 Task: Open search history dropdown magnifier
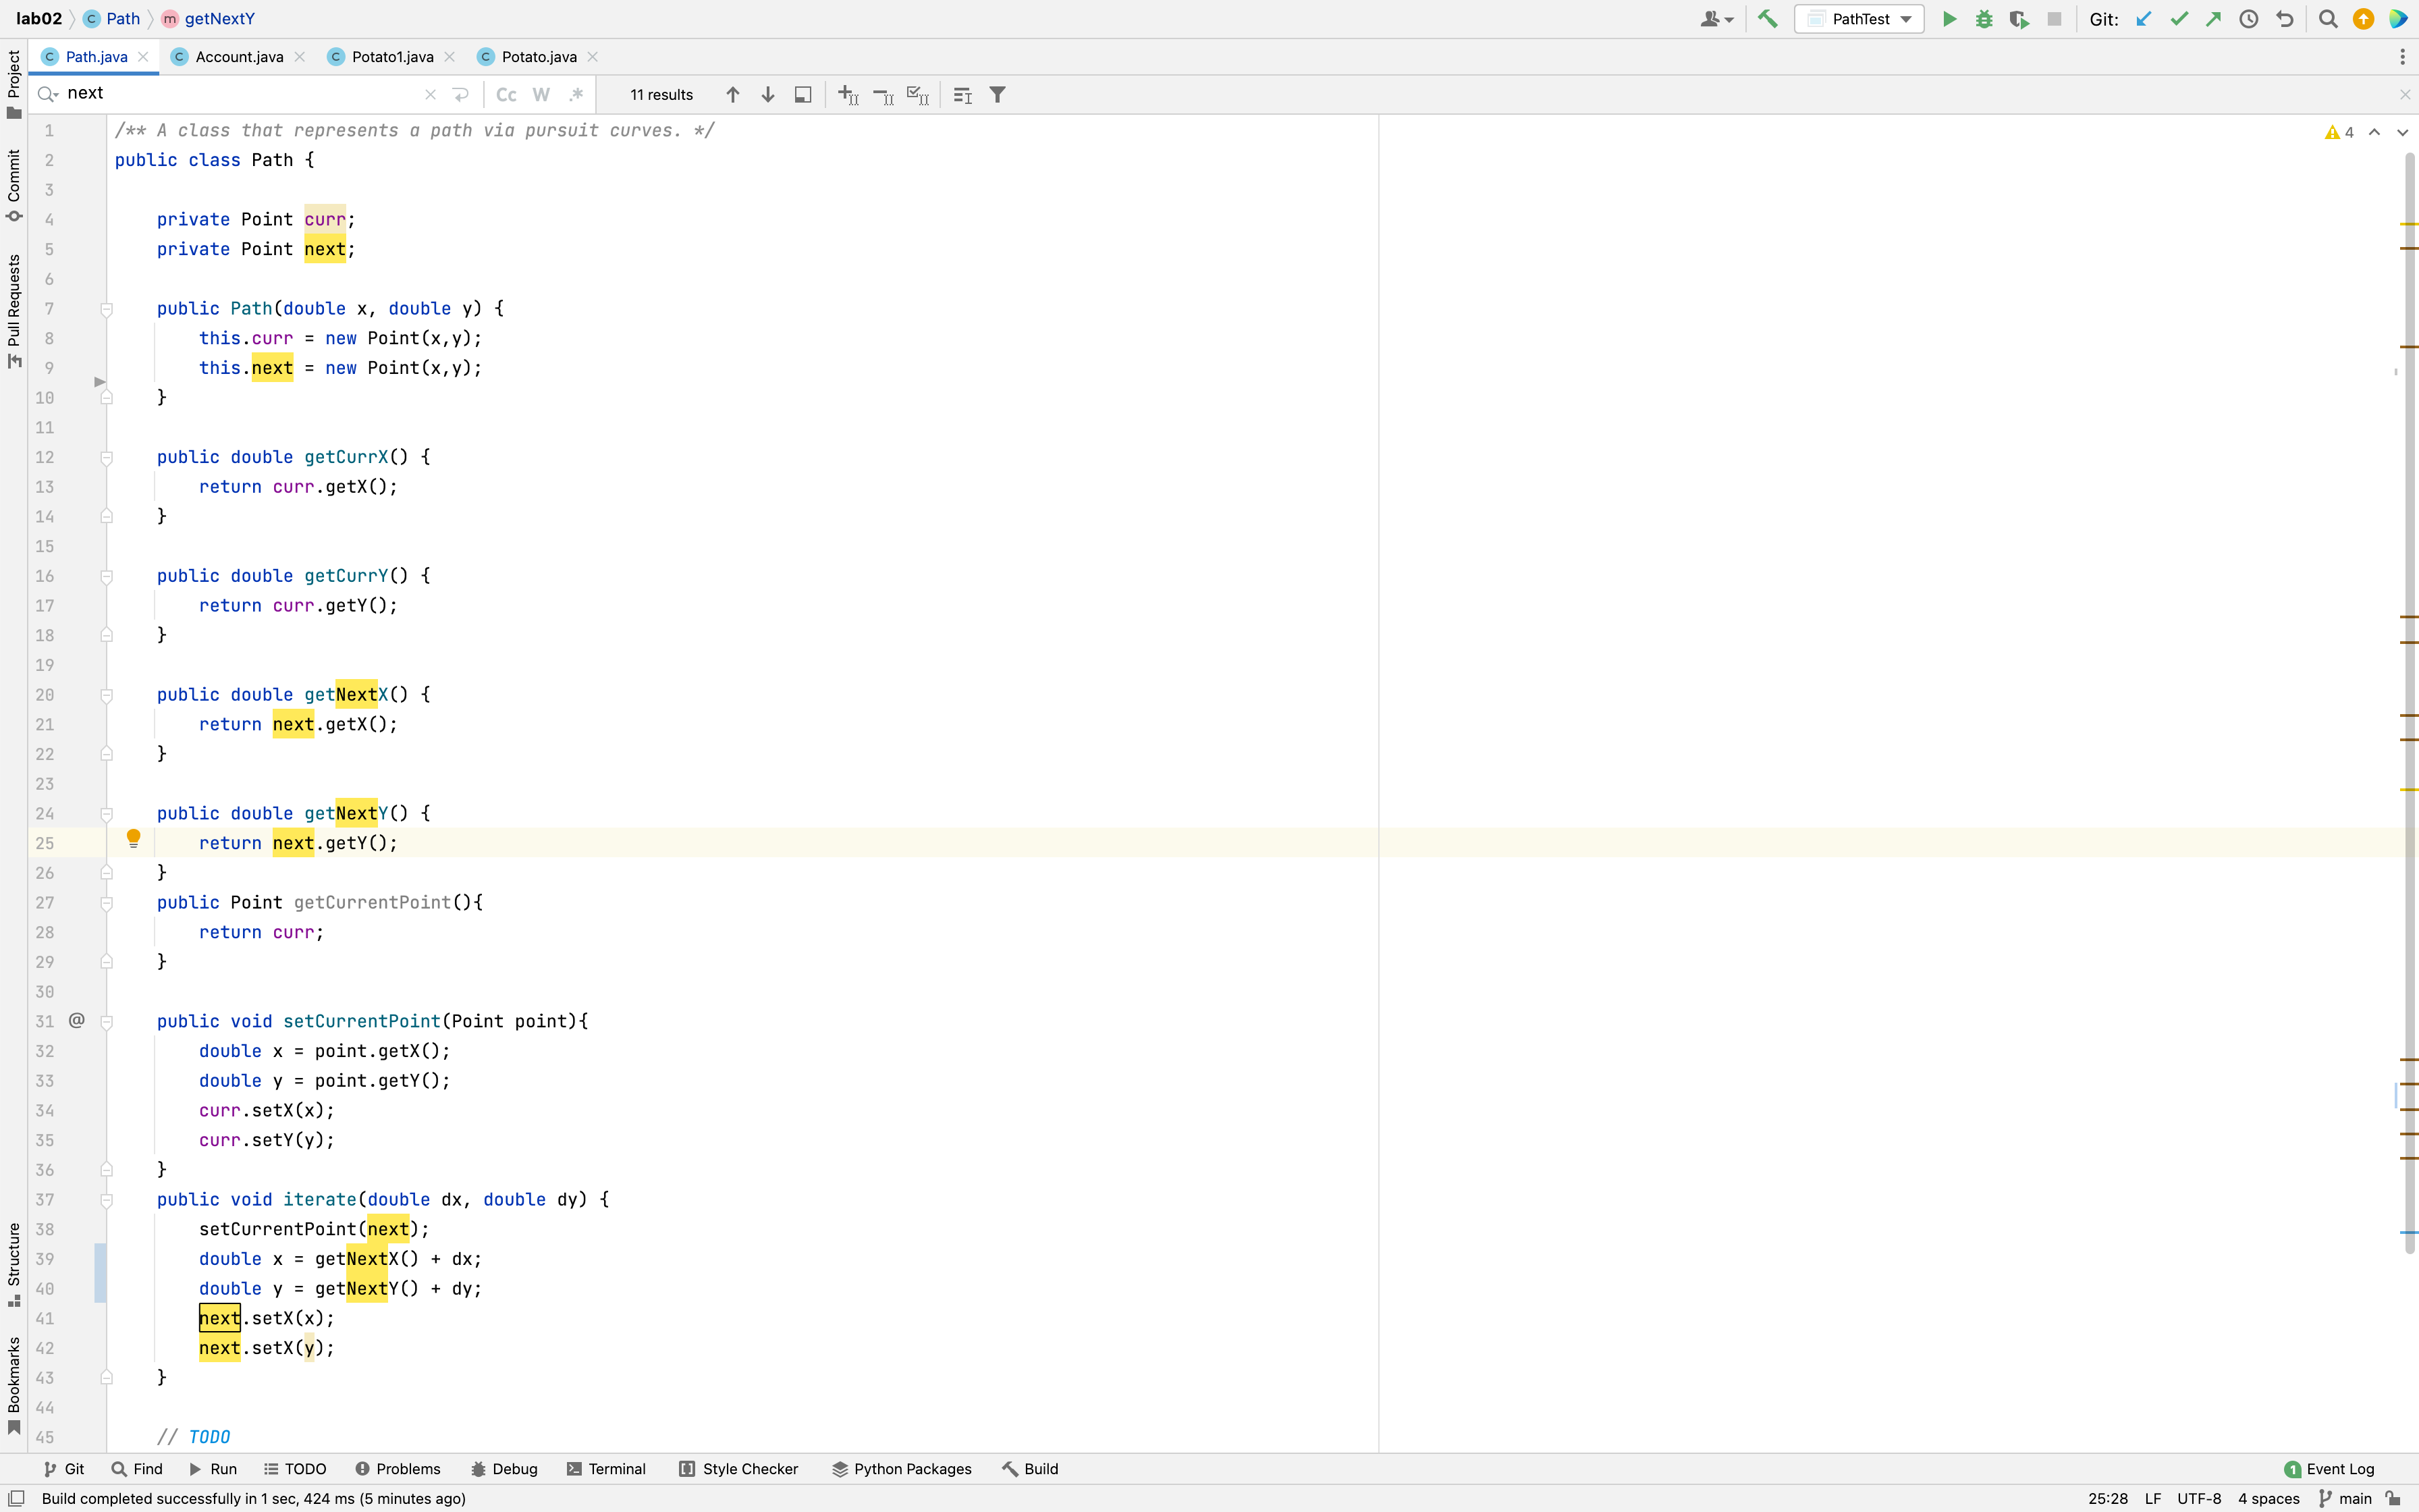[x=48, y=94]
